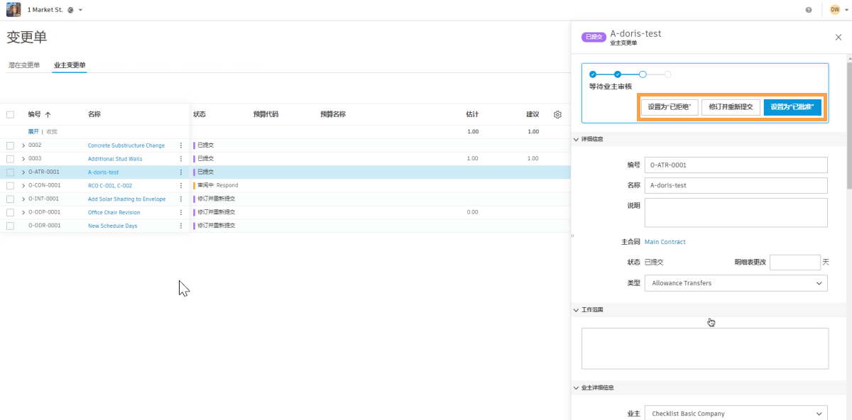Click the 1 Market St. project thumbnail
Image resolution: width=852 pixels, height=420 pixels.
pyautogui.click(x=13, y=10)
